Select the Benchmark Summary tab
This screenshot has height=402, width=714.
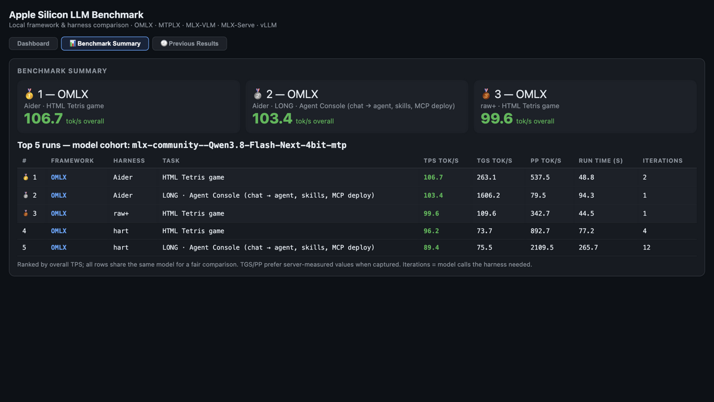point(105,44)
